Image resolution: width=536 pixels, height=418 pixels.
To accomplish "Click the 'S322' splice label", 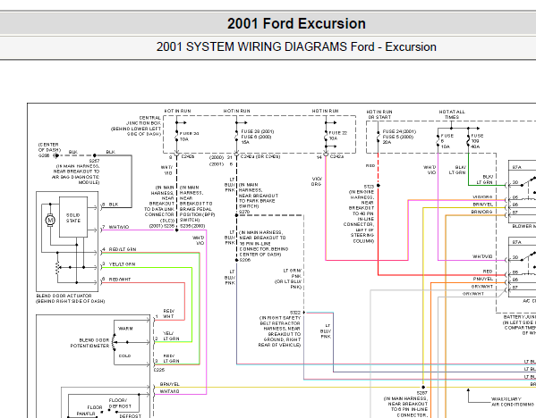I will click(295, 313).
